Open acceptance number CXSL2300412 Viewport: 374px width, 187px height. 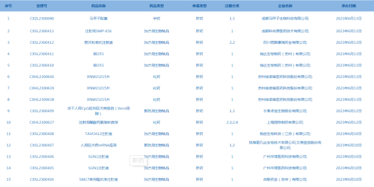click(x=42, y=42)
